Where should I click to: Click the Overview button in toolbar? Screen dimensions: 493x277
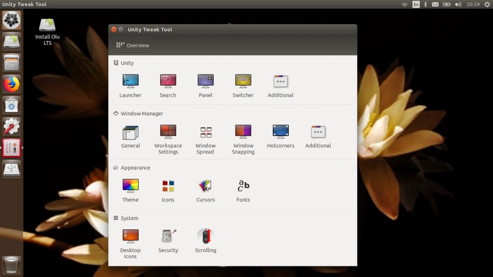coord(133,45)
